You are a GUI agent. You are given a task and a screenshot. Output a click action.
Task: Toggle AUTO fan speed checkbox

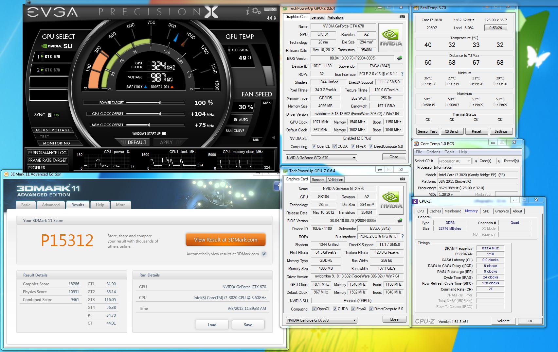pyautogui.click(x=235, y=120)
